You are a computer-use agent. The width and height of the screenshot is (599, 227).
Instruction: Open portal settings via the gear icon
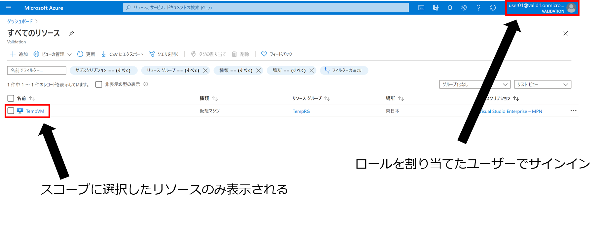(464, 8)
